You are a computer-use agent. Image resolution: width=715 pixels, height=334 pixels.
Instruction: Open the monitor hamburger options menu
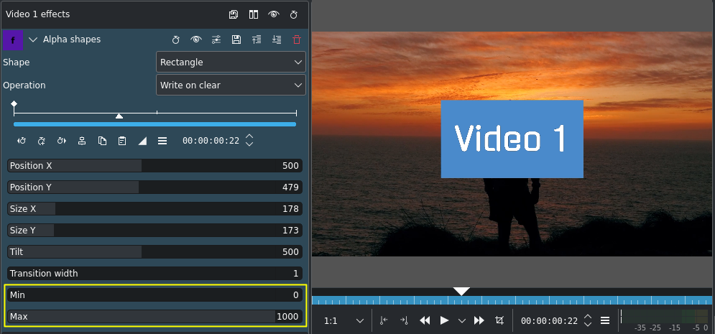(605, 321)
